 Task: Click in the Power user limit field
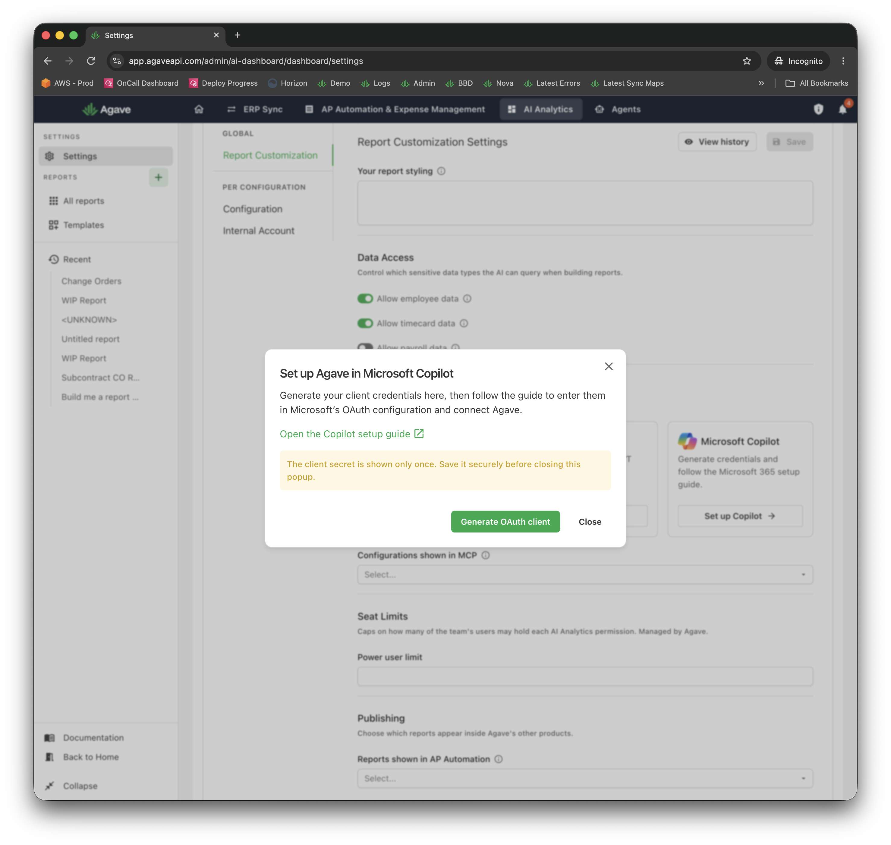pyautogui.click(x=585, y=676)
